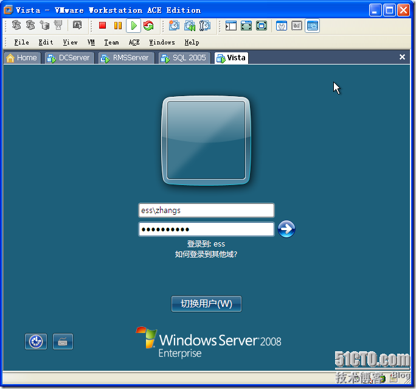Close the VMware Workstation window
Image resolution: width=416 pixels, height=389 pixels.
[403, 10]
